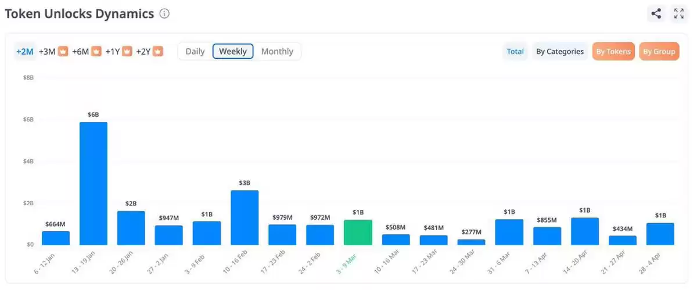This screenshot has width=697, height=290.
Task: Click the $3B value label
Action: [x=245, y=183]
